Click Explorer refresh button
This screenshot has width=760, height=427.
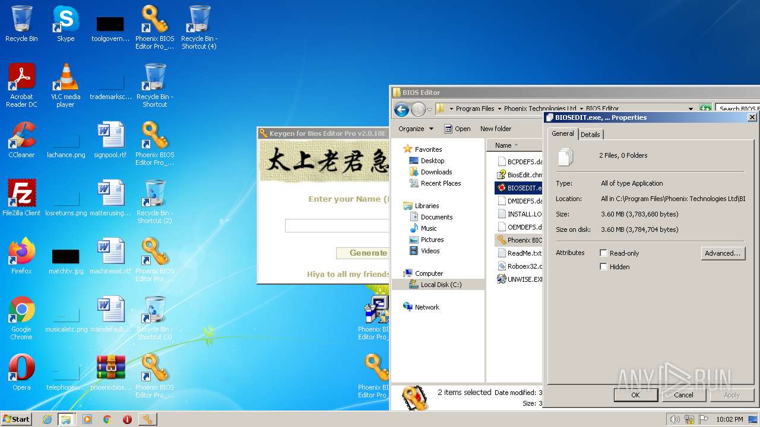(x=705, y=109)
